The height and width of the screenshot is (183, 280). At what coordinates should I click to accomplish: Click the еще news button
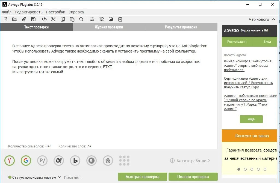[x=251, y=119]
